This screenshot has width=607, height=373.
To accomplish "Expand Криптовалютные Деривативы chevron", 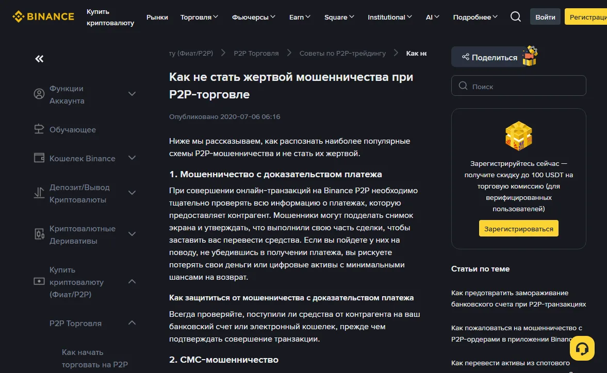I will 132,234.
